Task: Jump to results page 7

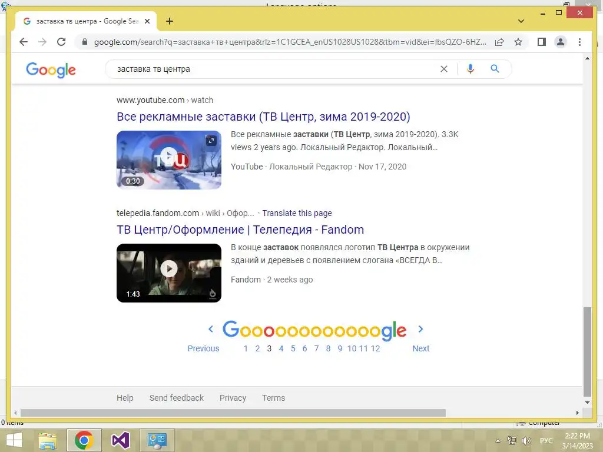Action: pos(316,348)
